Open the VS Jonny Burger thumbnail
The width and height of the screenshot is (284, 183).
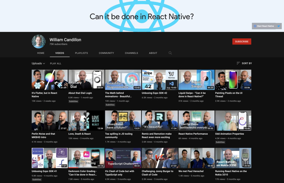pos(160,158)
